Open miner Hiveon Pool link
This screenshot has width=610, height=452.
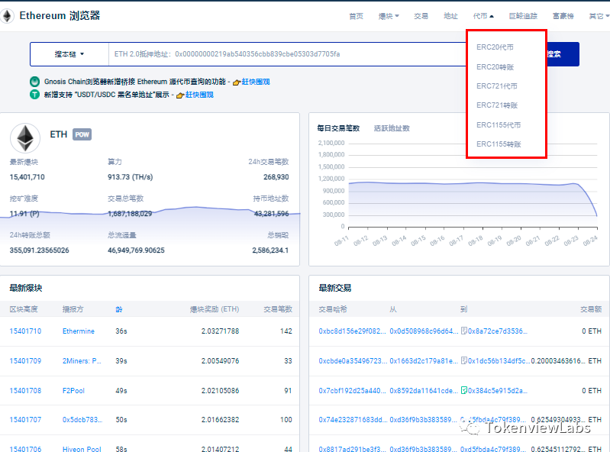point(82,449)
